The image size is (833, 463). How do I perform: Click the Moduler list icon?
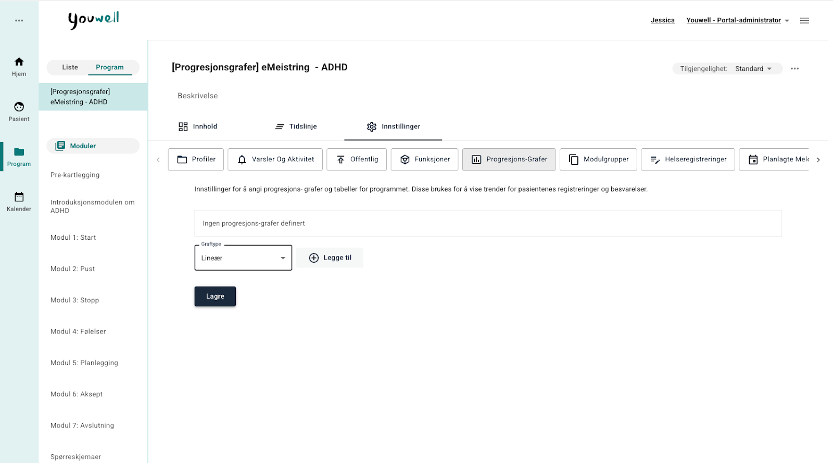60,146
